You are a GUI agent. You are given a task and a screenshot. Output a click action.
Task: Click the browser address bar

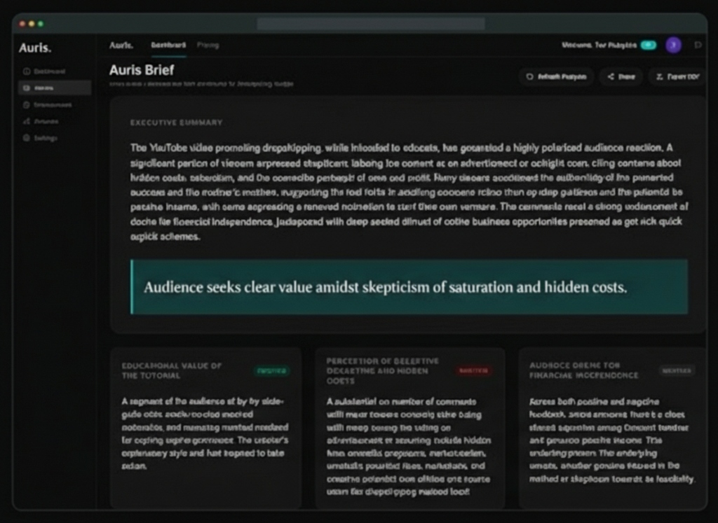[372, 23]
